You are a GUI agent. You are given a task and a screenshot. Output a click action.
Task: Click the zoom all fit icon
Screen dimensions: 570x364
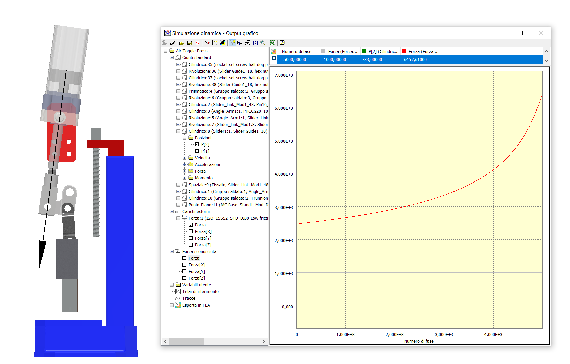(x=255, y=43)
